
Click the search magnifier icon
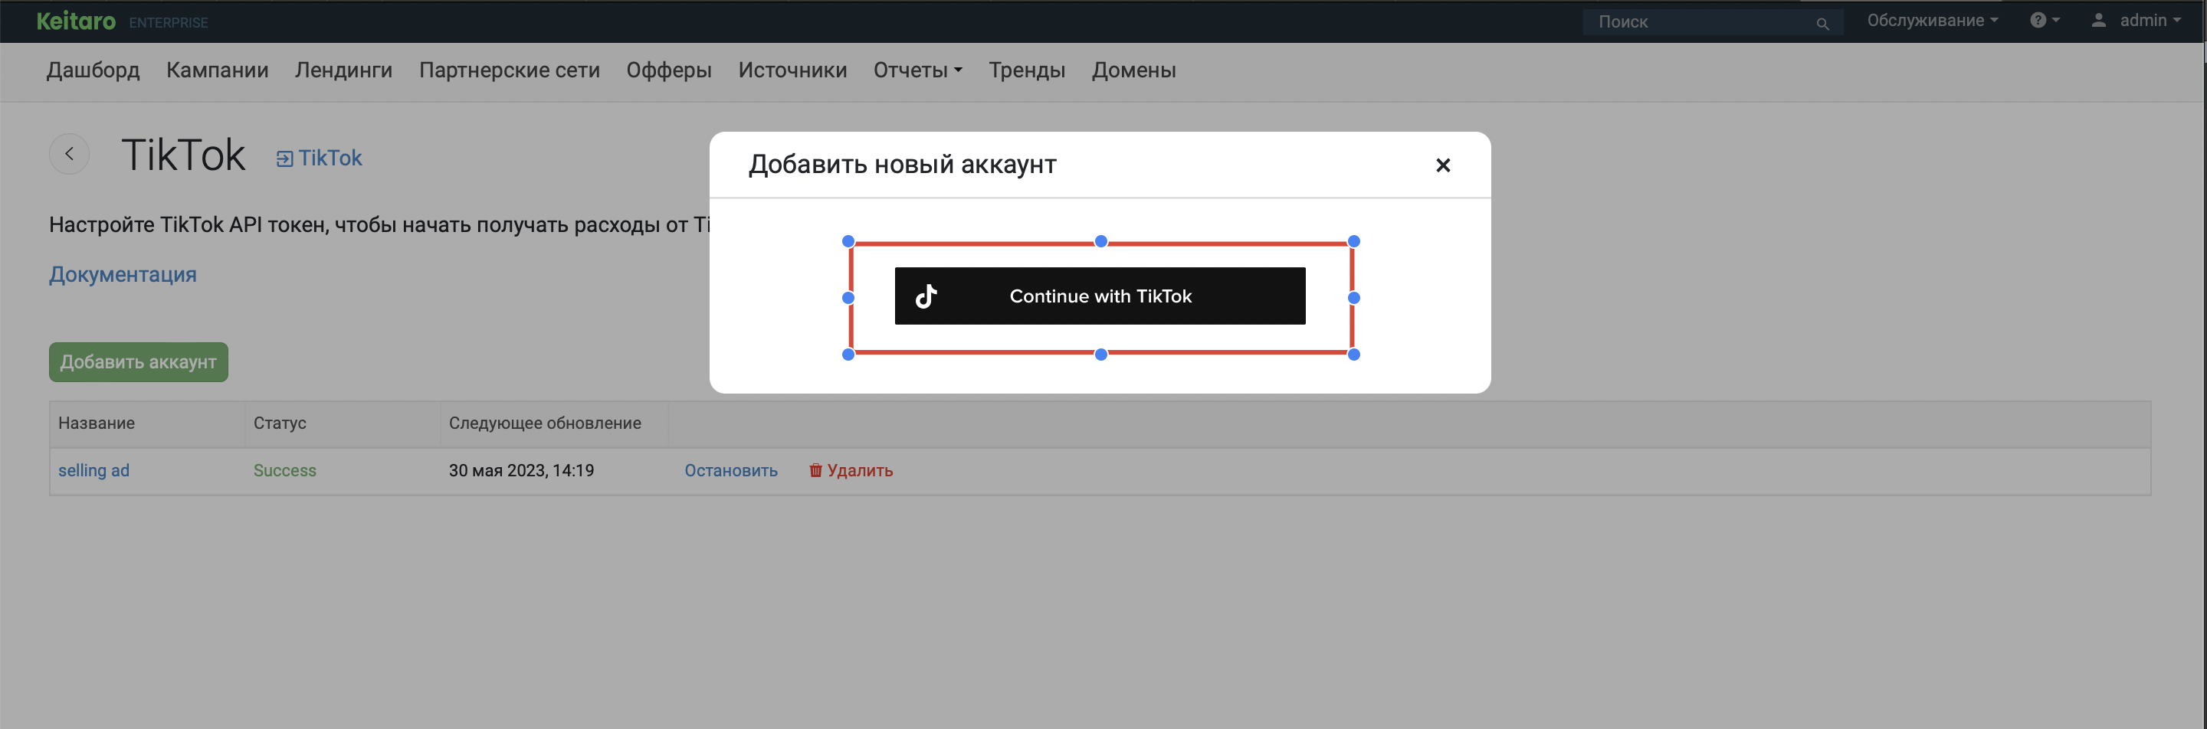[x=1822, y=24]
